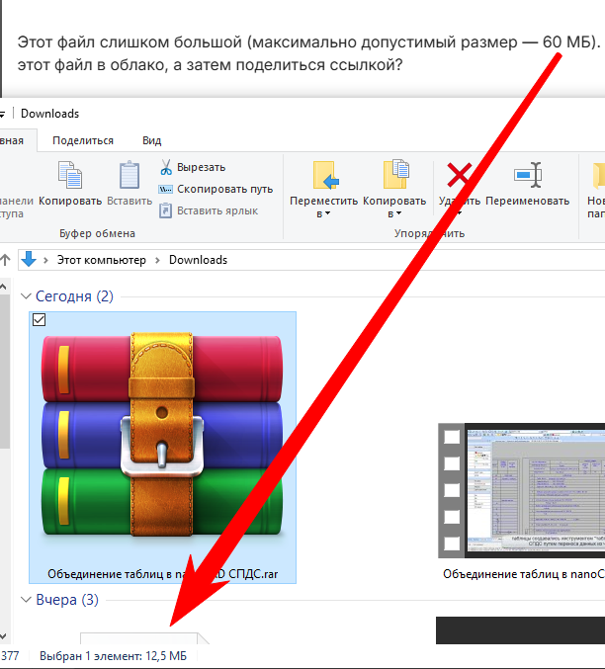Image resolution: width=605 pixels, height=669 pixels.
Task: Click the up arrow navigation button
Action: 6,260
